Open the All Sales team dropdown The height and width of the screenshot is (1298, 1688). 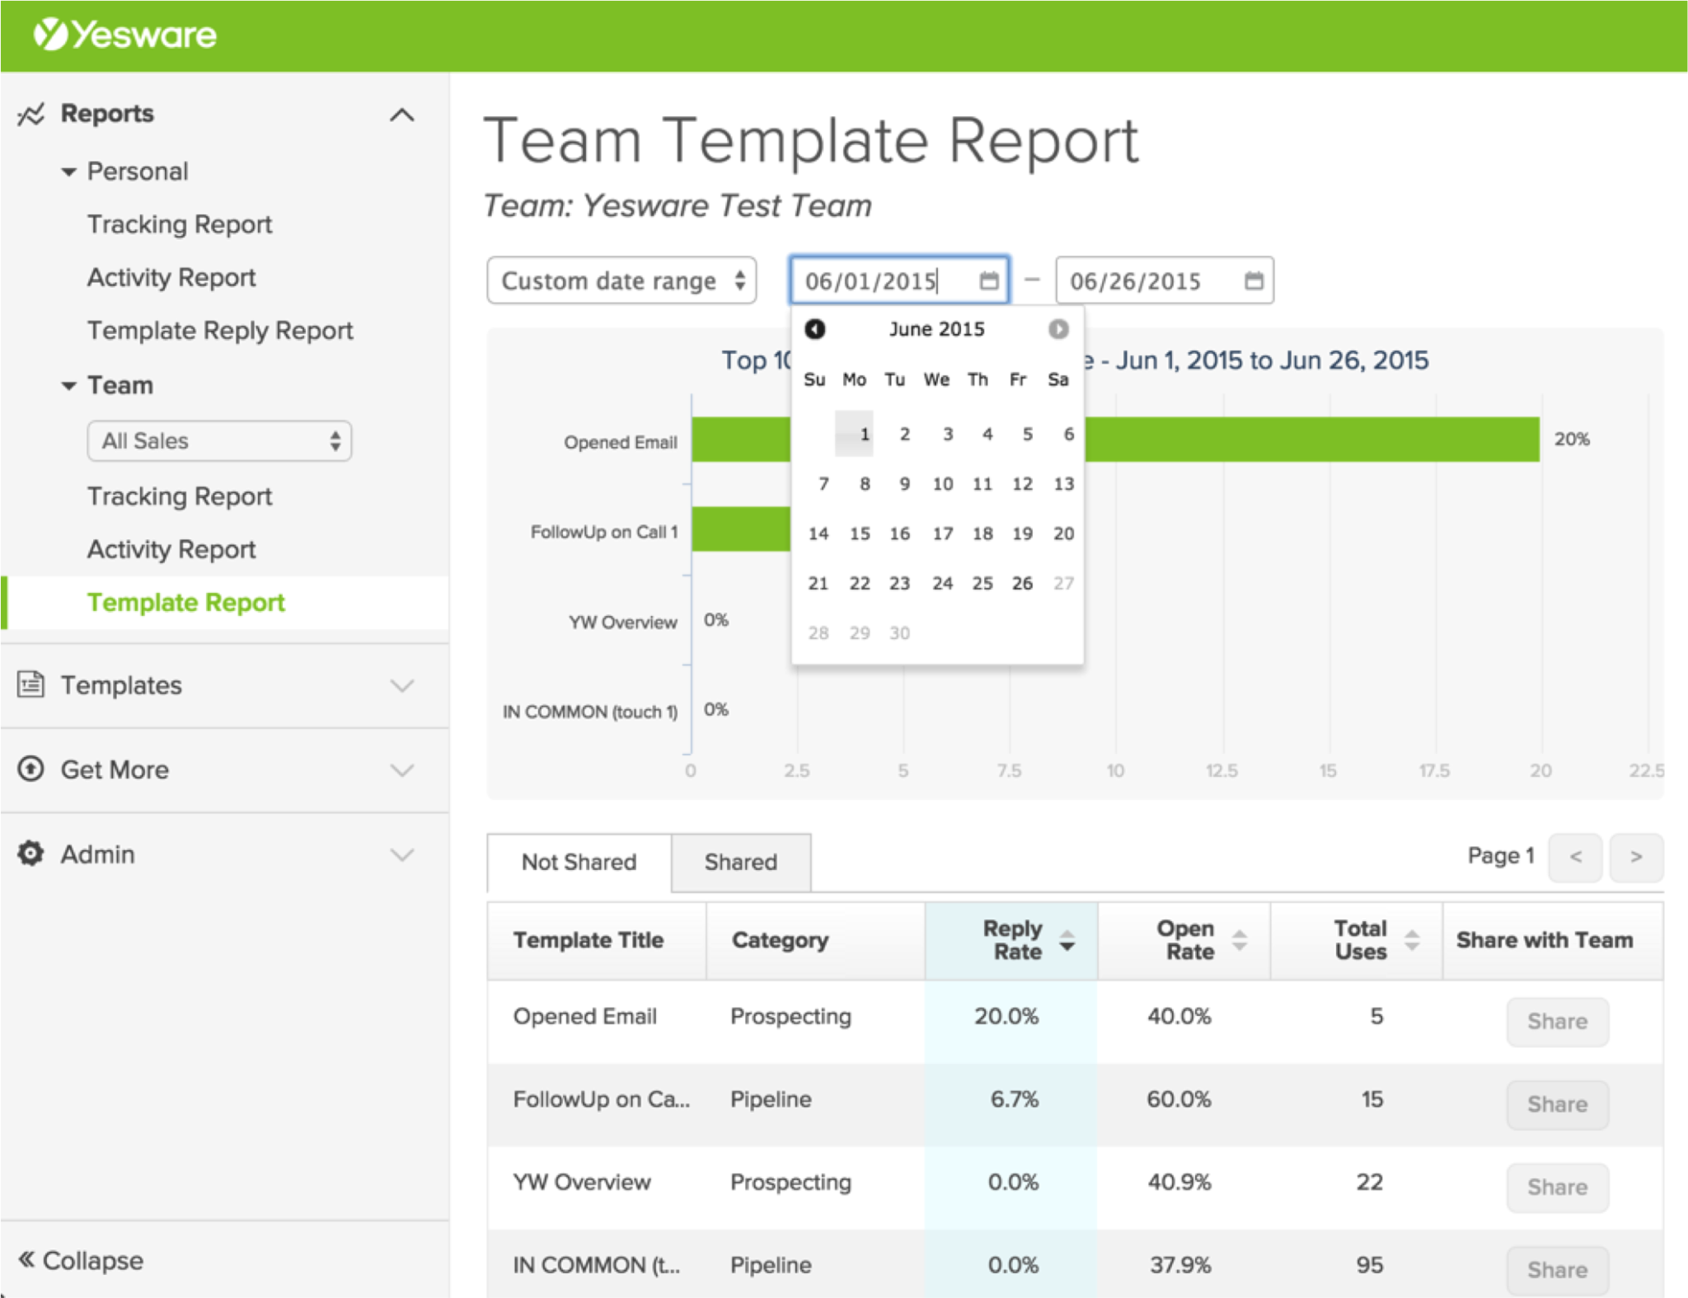(219, 441)
